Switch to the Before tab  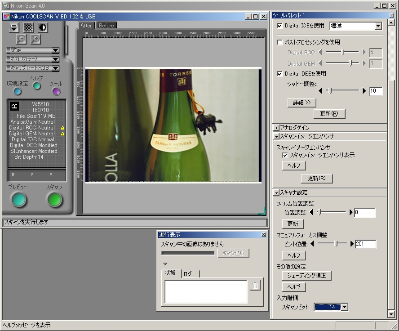coord(106,26)
